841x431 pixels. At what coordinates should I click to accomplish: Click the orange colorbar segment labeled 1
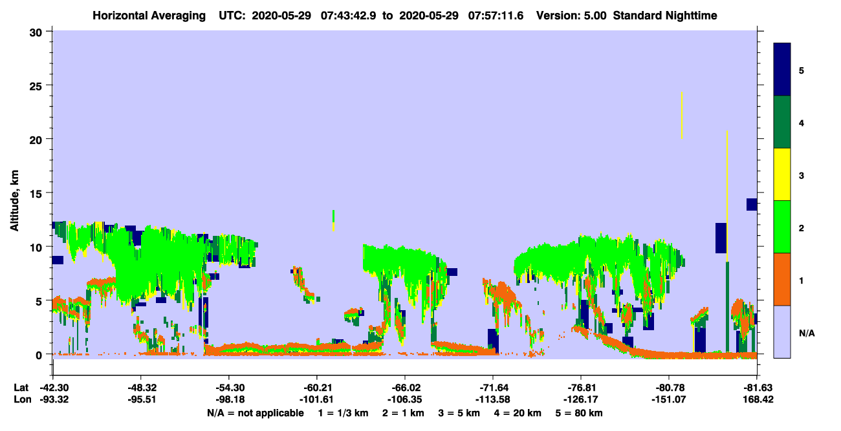pyautogui.click(x=782, y=279)
